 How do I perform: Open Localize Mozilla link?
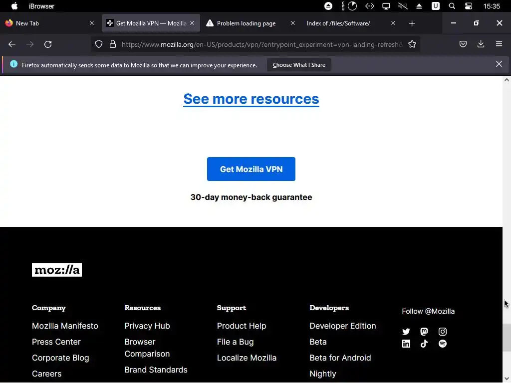coord(247,358)
